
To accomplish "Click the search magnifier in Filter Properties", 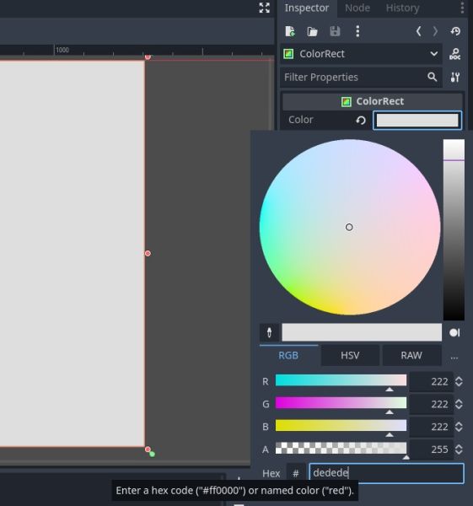I will [432, 77].
